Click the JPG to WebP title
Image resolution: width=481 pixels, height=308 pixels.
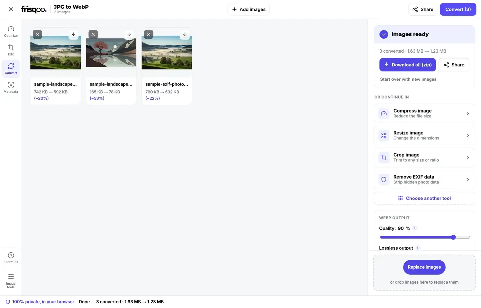coord(71,7)
